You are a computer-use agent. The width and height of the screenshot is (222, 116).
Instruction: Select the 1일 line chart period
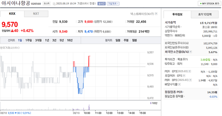coord(20,40)
